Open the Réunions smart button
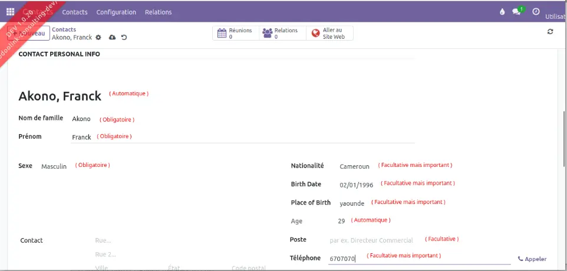This screenshot has width=567, height=271. point(235,34)
